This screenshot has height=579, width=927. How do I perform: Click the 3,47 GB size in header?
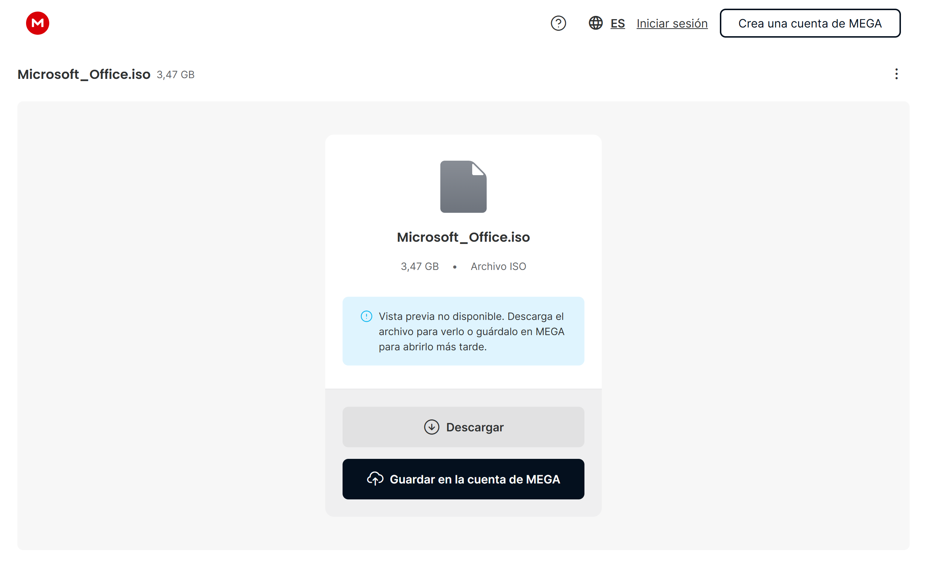pyautogui.click(x=175, y=75)
